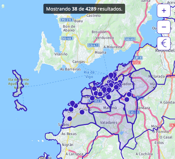The width and height of the screenshot is (175, 159).
Task: Click the A Moureira label
Action: pyautogui.click(x=113, y=47)
